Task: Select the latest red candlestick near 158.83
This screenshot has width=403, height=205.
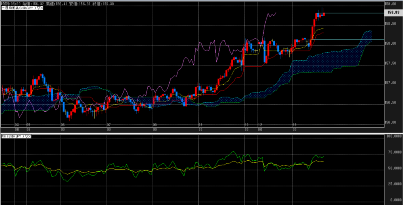Action: (x=323, y=15)
